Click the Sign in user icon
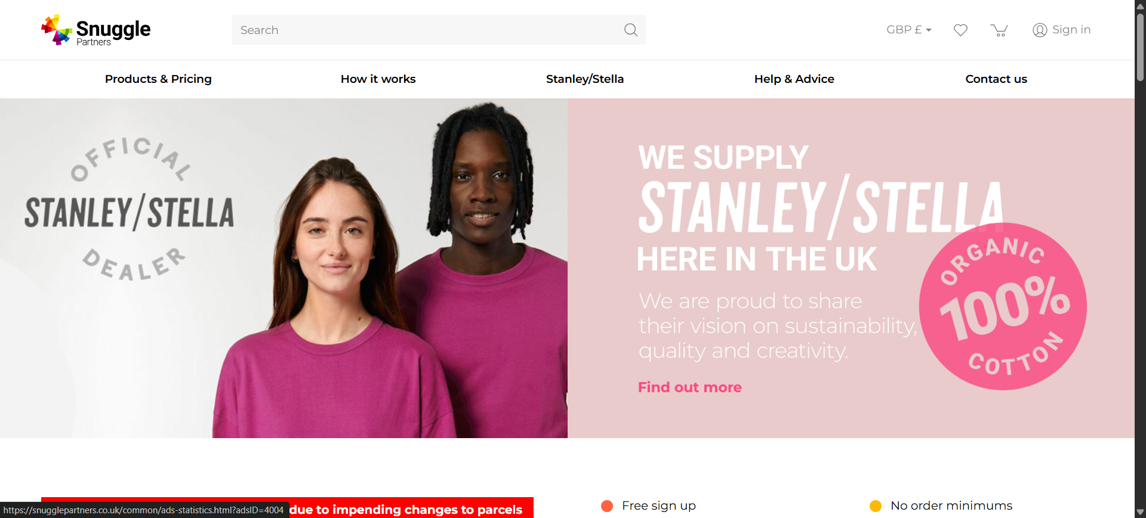 (1040, 30)
